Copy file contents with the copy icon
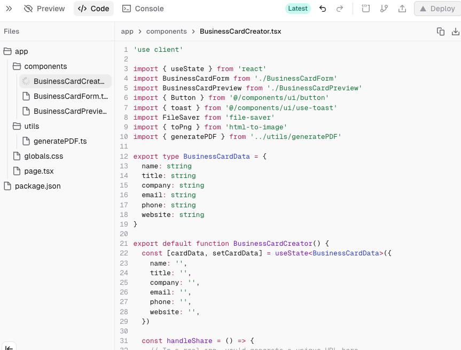 (x=441, y=32)
